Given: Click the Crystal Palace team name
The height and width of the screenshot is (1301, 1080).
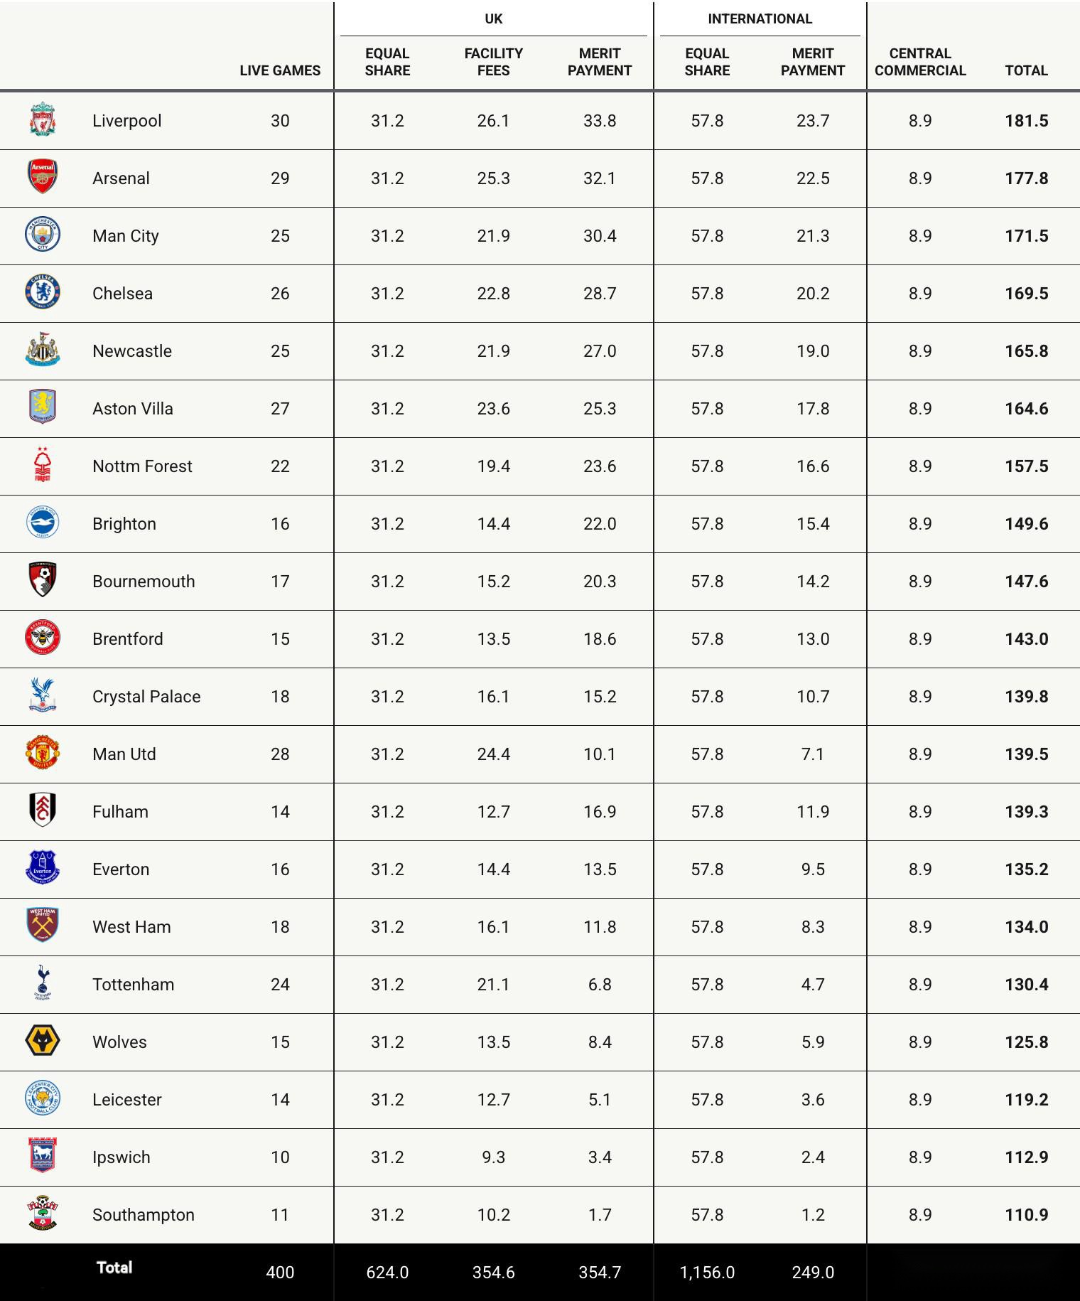Looking at the screenshot, I should pos(146,697).
